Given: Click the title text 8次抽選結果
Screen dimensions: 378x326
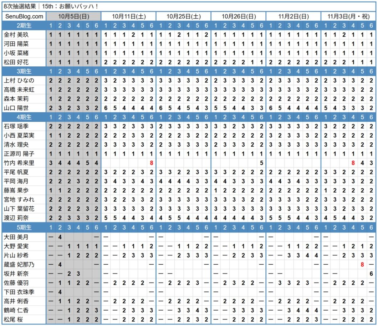Looking at the screenshot, I should click(19, 6).
